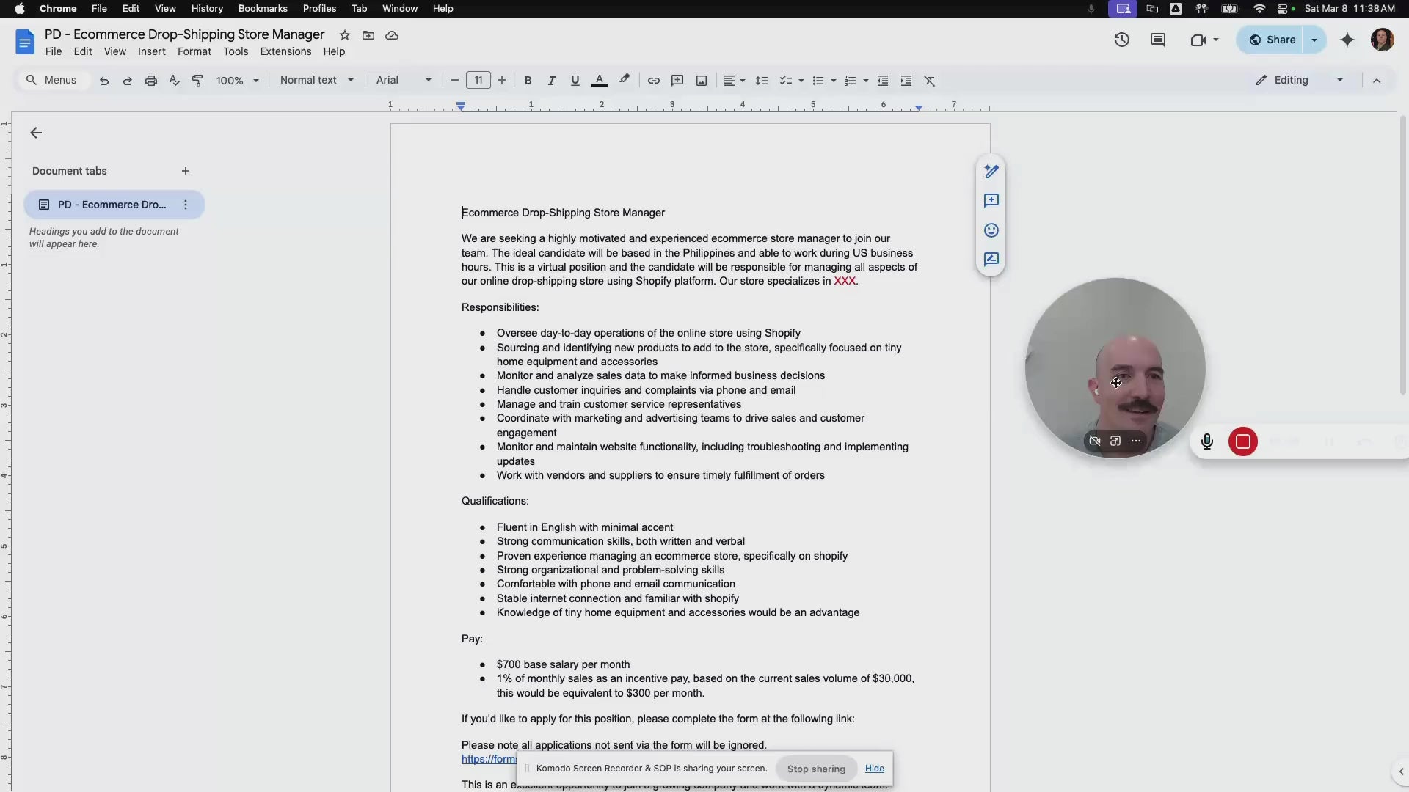Image resolution: width=1409 pixels, height=792 pixels.
Task: Click the insert image icon
Action: click(702, 81)
